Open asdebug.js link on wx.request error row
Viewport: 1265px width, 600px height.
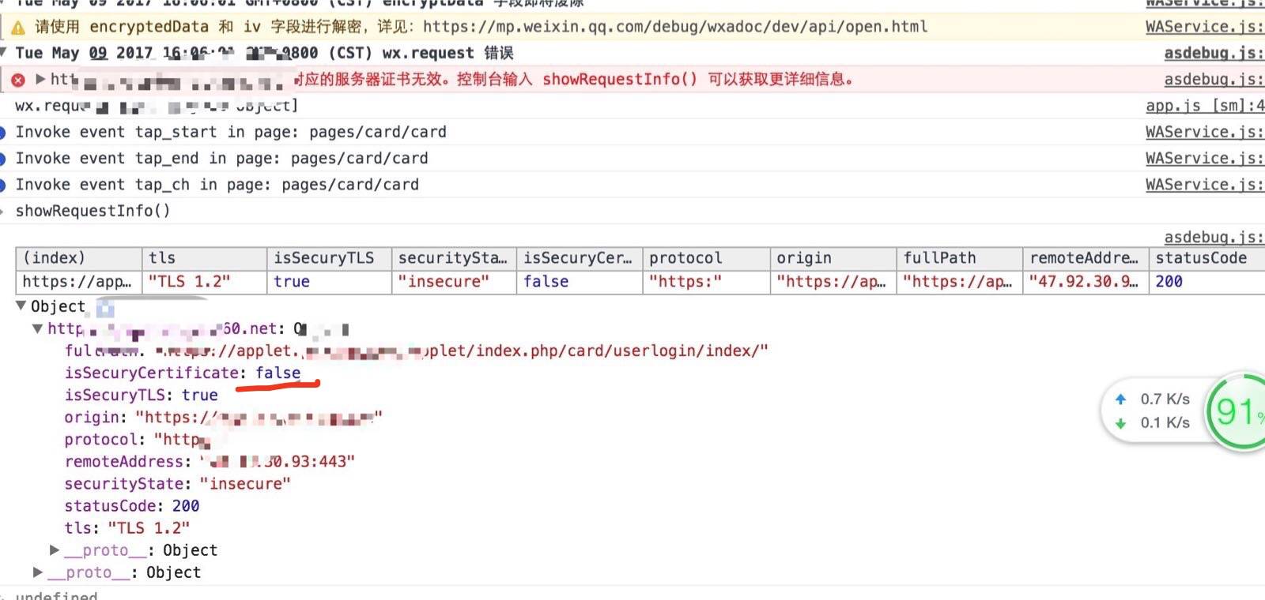(1214, 53)
